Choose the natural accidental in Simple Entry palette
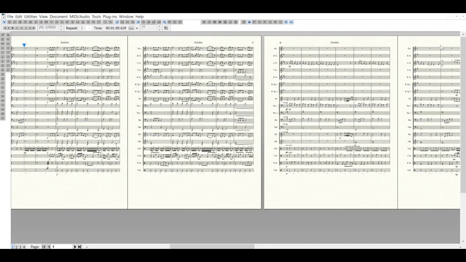This screenshot has height=262, width=466. (x=3, y=96)
